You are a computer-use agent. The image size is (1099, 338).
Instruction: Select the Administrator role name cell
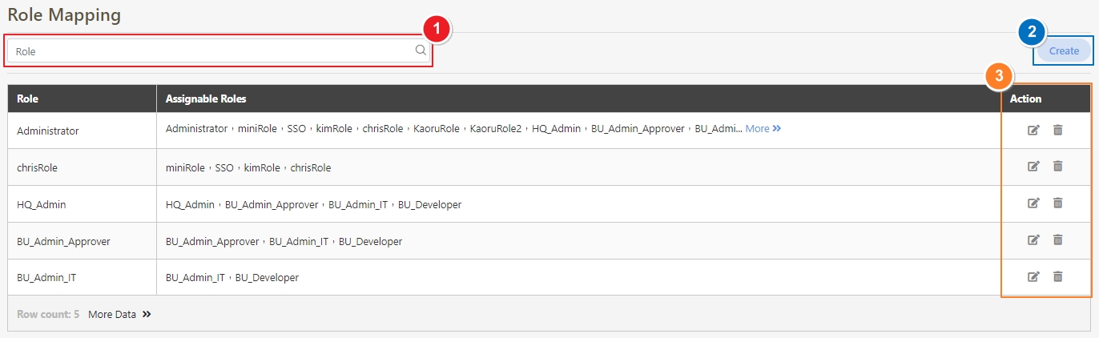[x=48, y=131]
